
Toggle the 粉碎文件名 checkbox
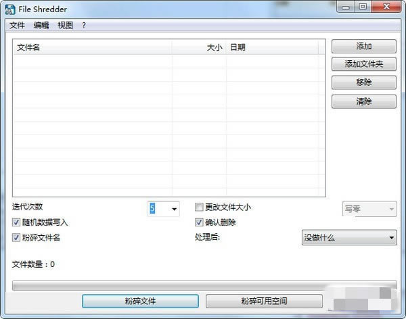[16, 237]
